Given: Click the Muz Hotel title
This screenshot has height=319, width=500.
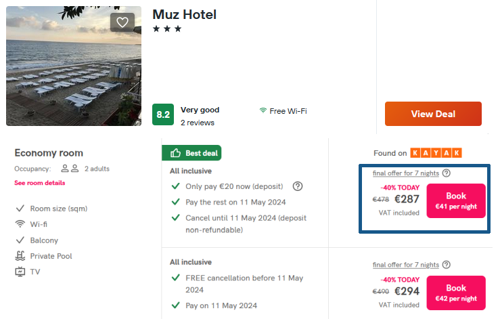Looking at the screenshot, I should [184, 15].
